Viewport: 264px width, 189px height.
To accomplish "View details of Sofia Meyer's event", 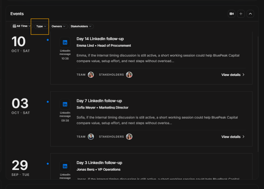I will pos(233,137).
